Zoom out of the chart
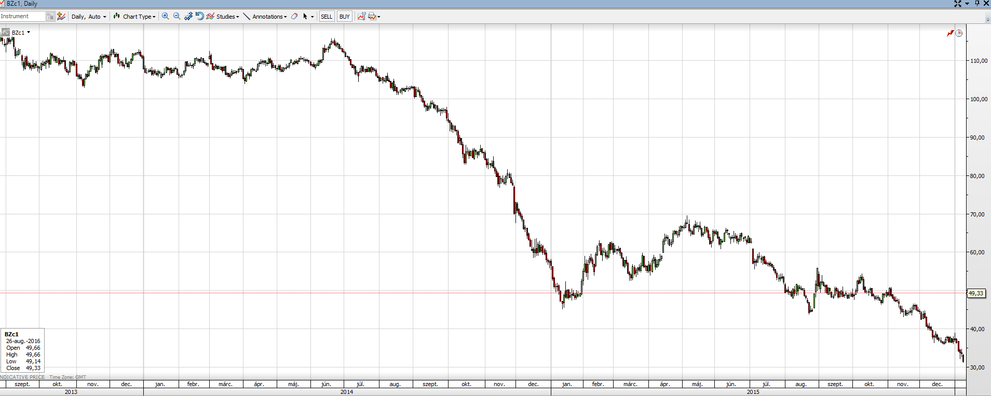Image resolution: width=991 pixels, height=396 pixels. (x=177, y=17)
